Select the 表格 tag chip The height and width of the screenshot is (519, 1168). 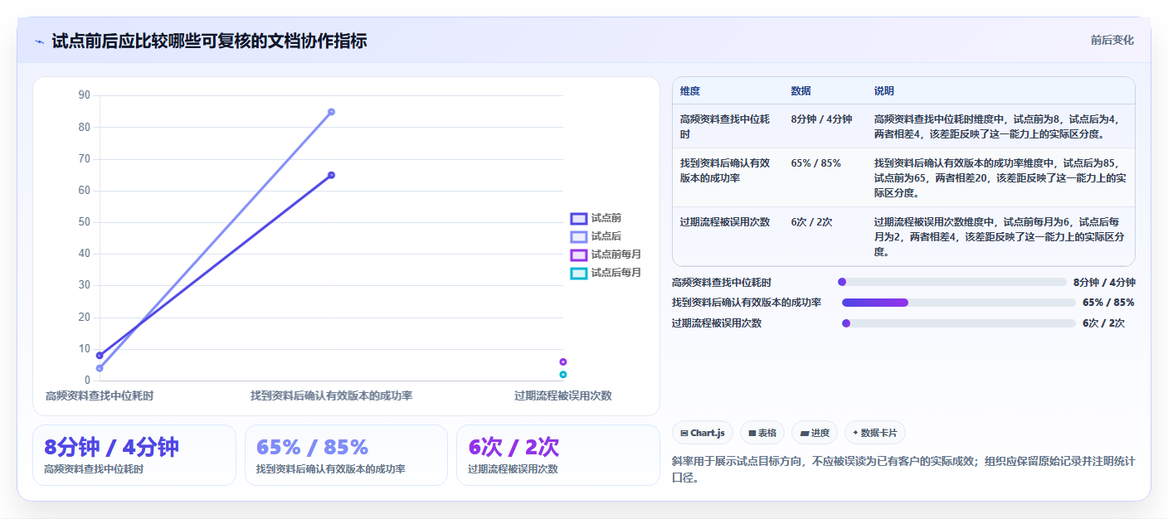[762, 433]
